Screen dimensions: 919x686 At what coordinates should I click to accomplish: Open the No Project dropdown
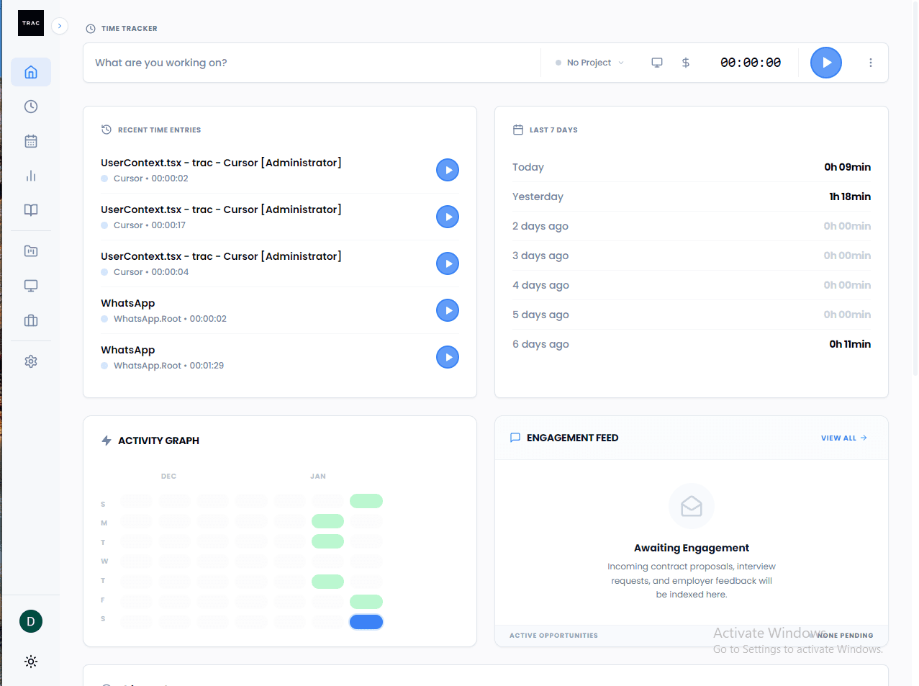pos(589,63)
